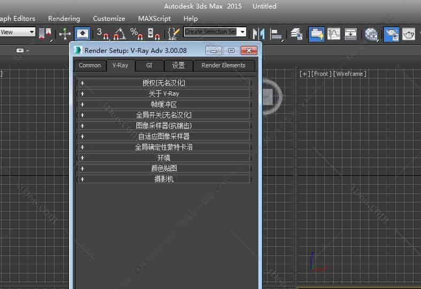Screen dimensions: 421x289
Task: Toggle the Angle Snap button
Action: tap(119, 34)
